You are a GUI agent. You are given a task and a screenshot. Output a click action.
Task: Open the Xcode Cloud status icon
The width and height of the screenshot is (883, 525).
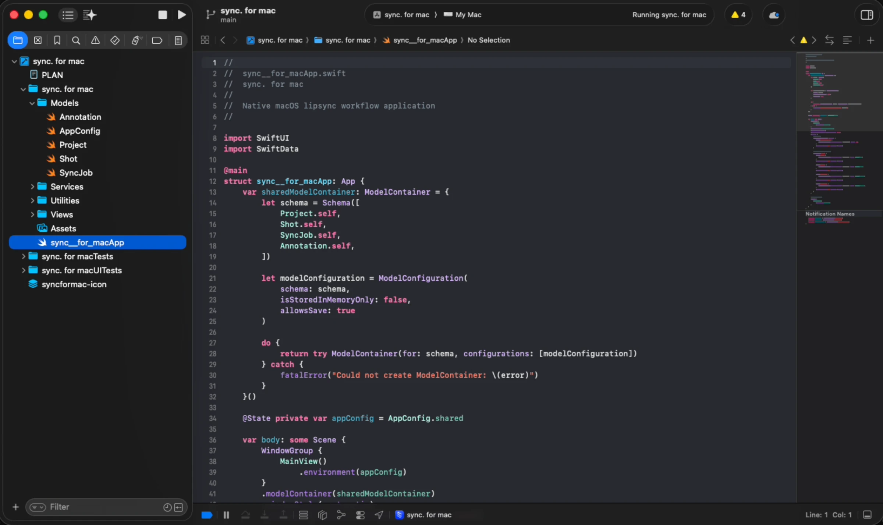pos(774,15)
